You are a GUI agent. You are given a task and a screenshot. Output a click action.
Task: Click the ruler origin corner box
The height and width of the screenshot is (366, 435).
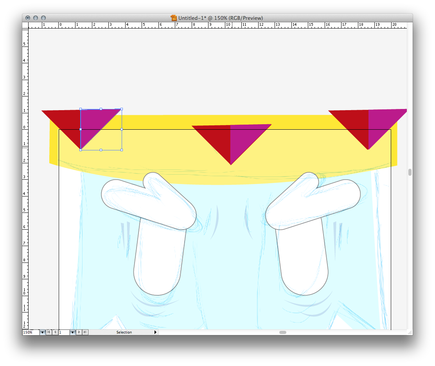coord(25,25)
